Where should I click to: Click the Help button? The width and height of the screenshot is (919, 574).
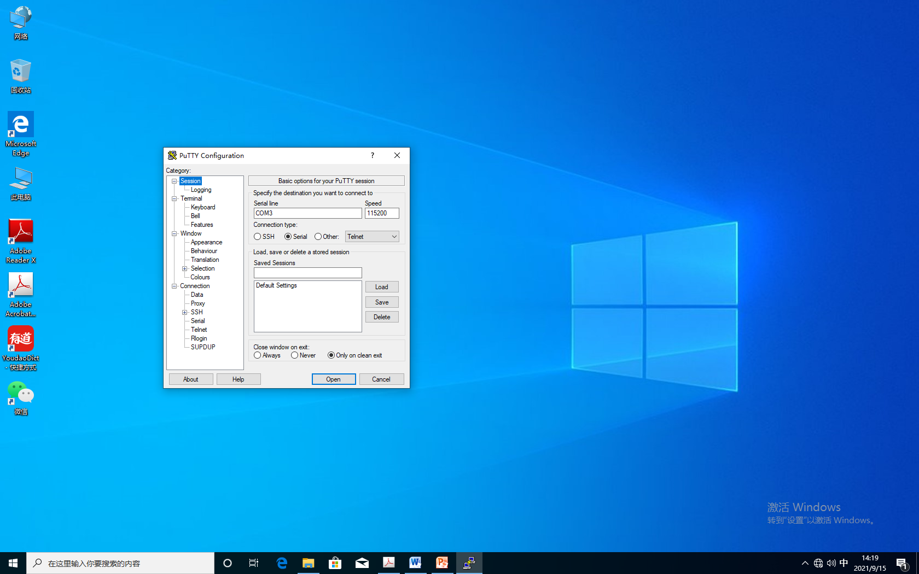point(239,379)
